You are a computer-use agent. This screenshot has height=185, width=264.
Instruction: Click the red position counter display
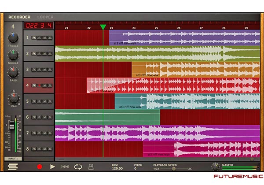[39, 26]
